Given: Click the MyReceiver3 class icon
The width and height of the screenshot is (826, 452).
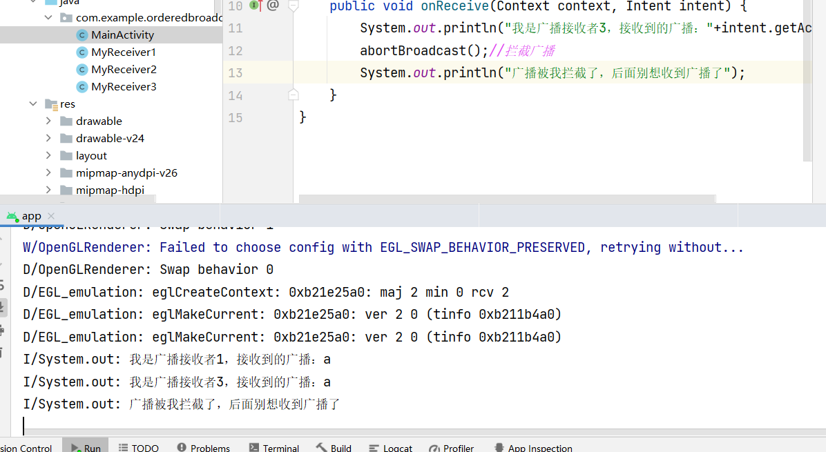Looking at the screenshot, I should [81, 87].
